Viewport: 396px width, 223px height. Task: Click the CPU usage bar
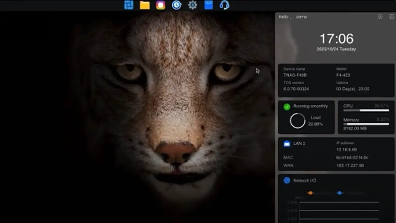click(x=366, y=110)
